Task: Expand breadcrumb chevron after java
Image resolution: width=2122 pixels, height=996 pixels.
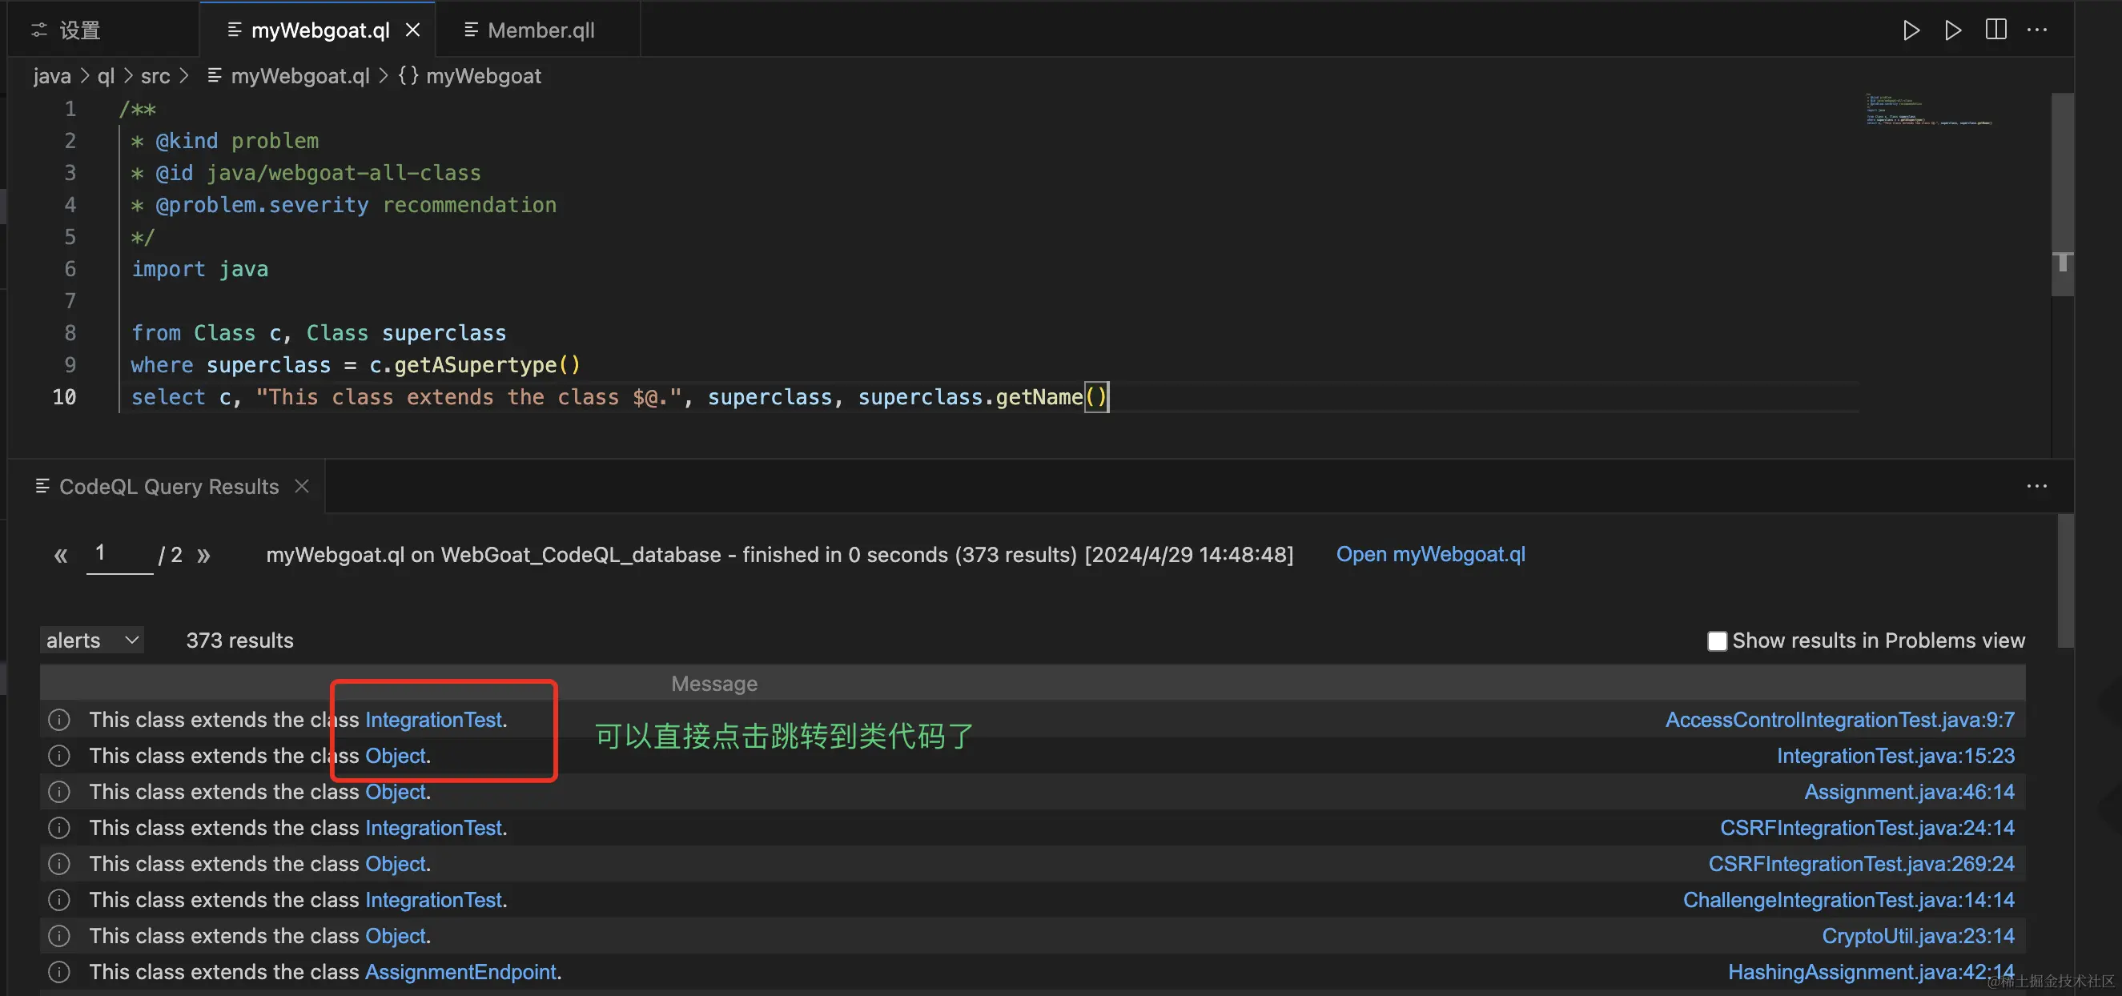Action: (x=84, y=76)
